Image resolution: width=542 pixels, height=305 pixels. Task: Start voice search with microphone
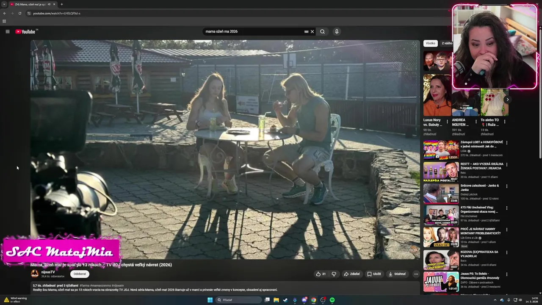(x=337, y=31)
